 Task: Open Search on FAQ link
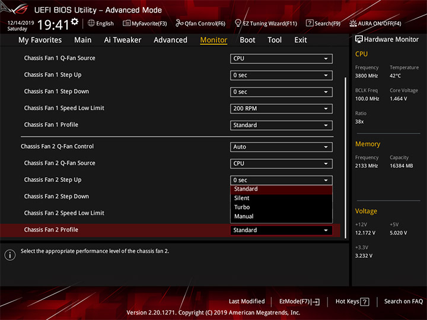click(x=403, y=302)
